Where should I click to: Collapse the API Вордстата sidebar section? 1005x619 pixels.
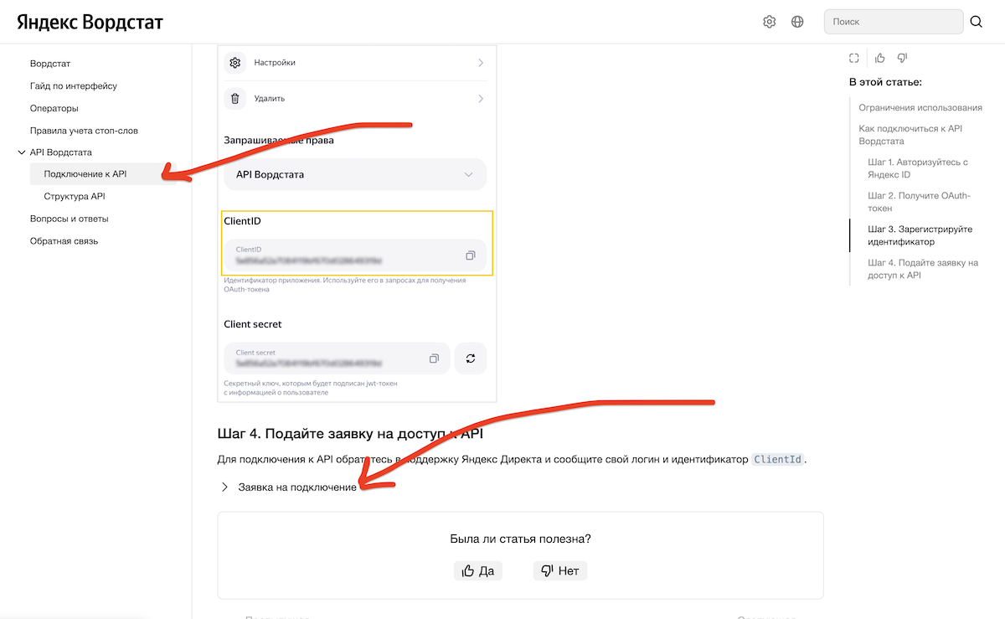point(22,152)
